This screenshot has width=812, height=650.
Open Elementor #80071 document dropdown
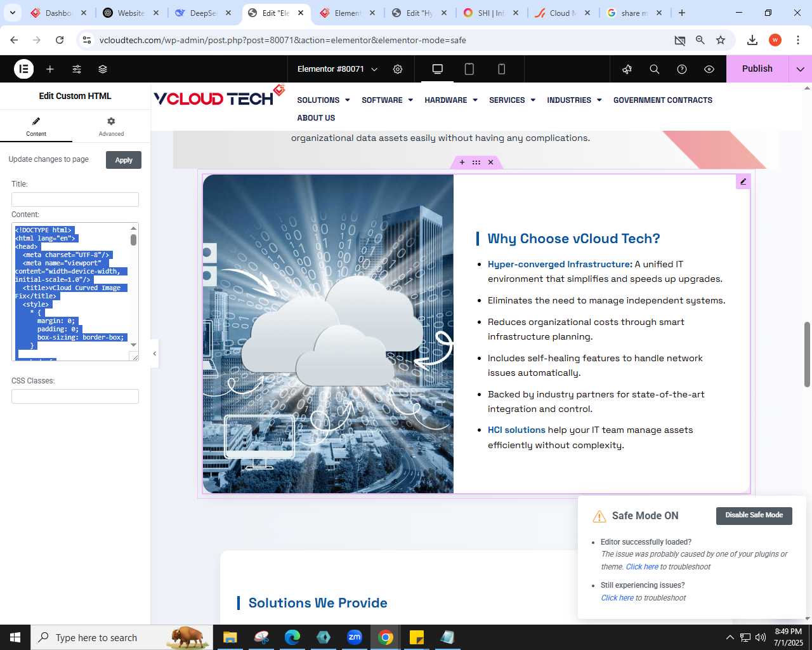[x=337, y=69]
